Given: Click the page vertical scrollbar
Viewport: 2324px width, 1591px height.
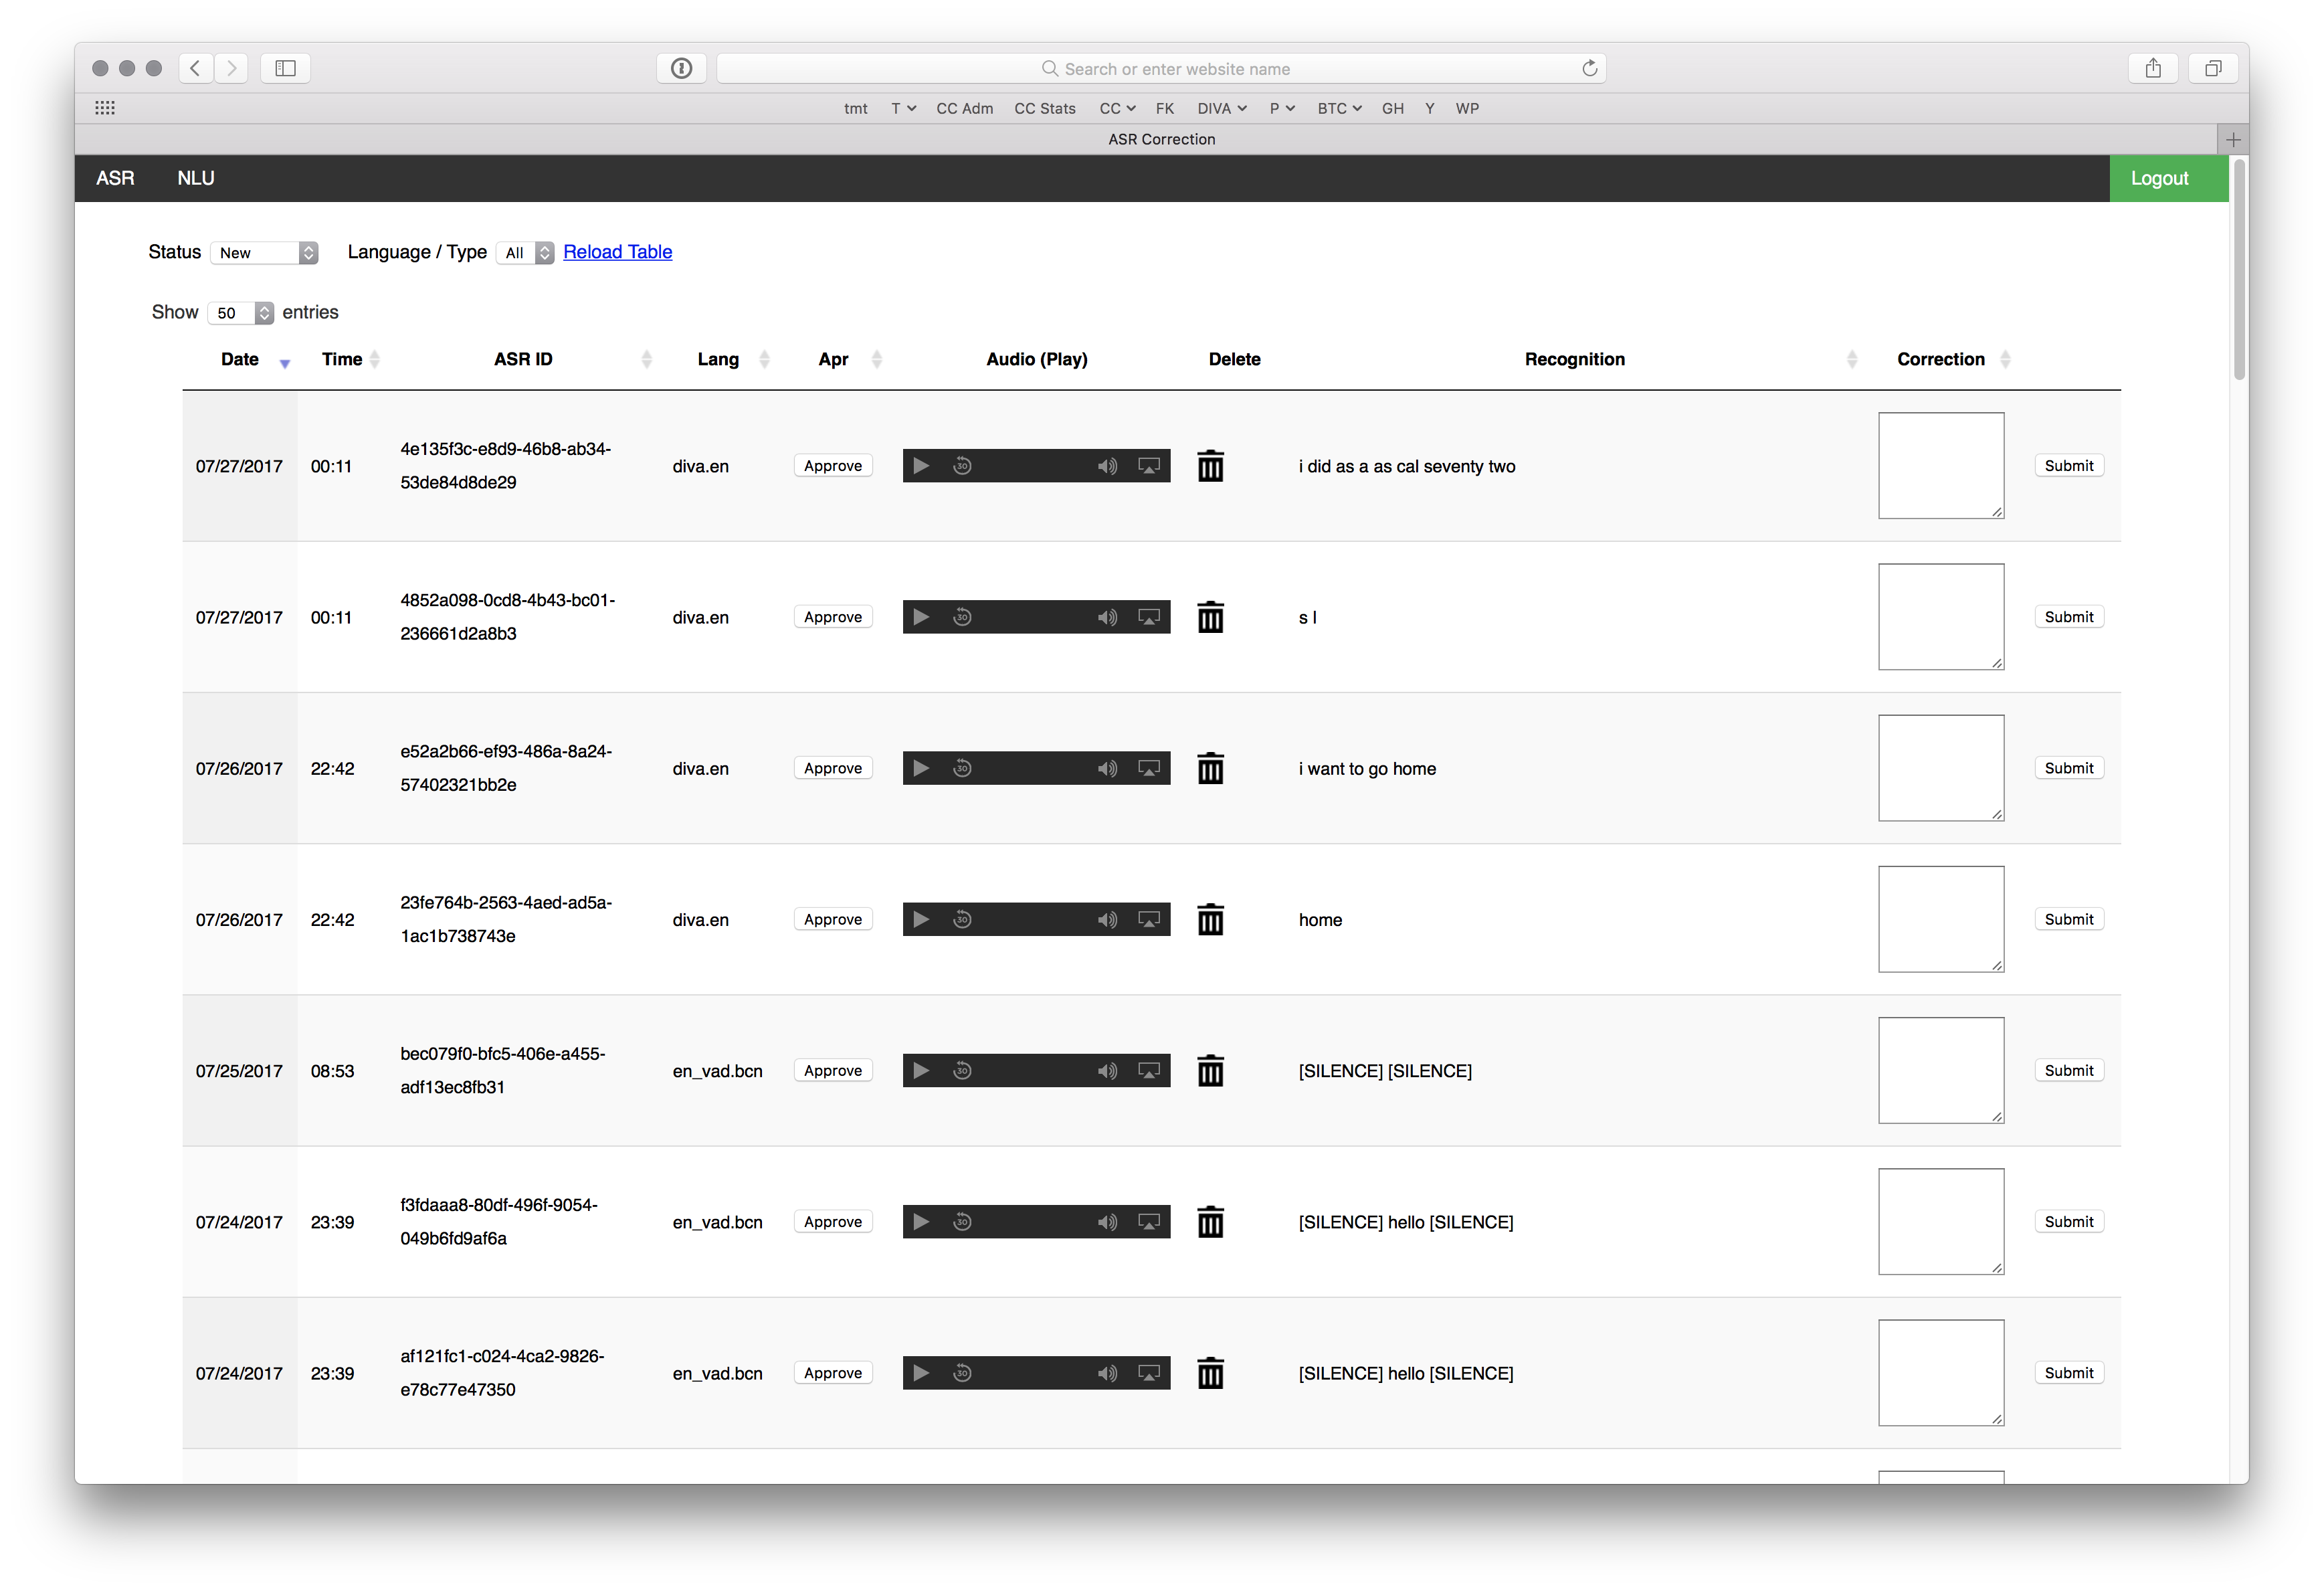Looking at the screenshot, I should click(2239, 270).
